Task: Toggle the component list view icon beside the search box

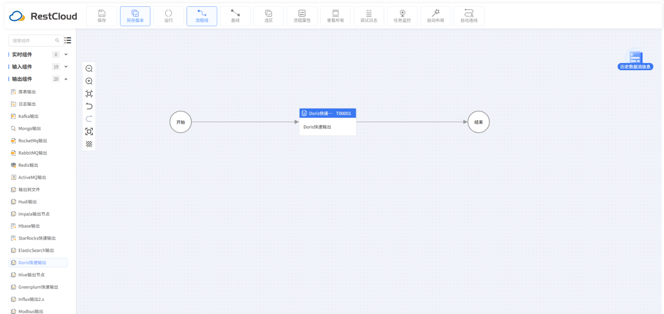Action: click(68, 40)
